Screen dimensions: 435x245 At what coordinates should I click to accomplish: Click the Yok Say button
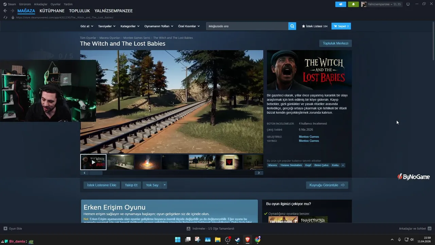(152, 185)
